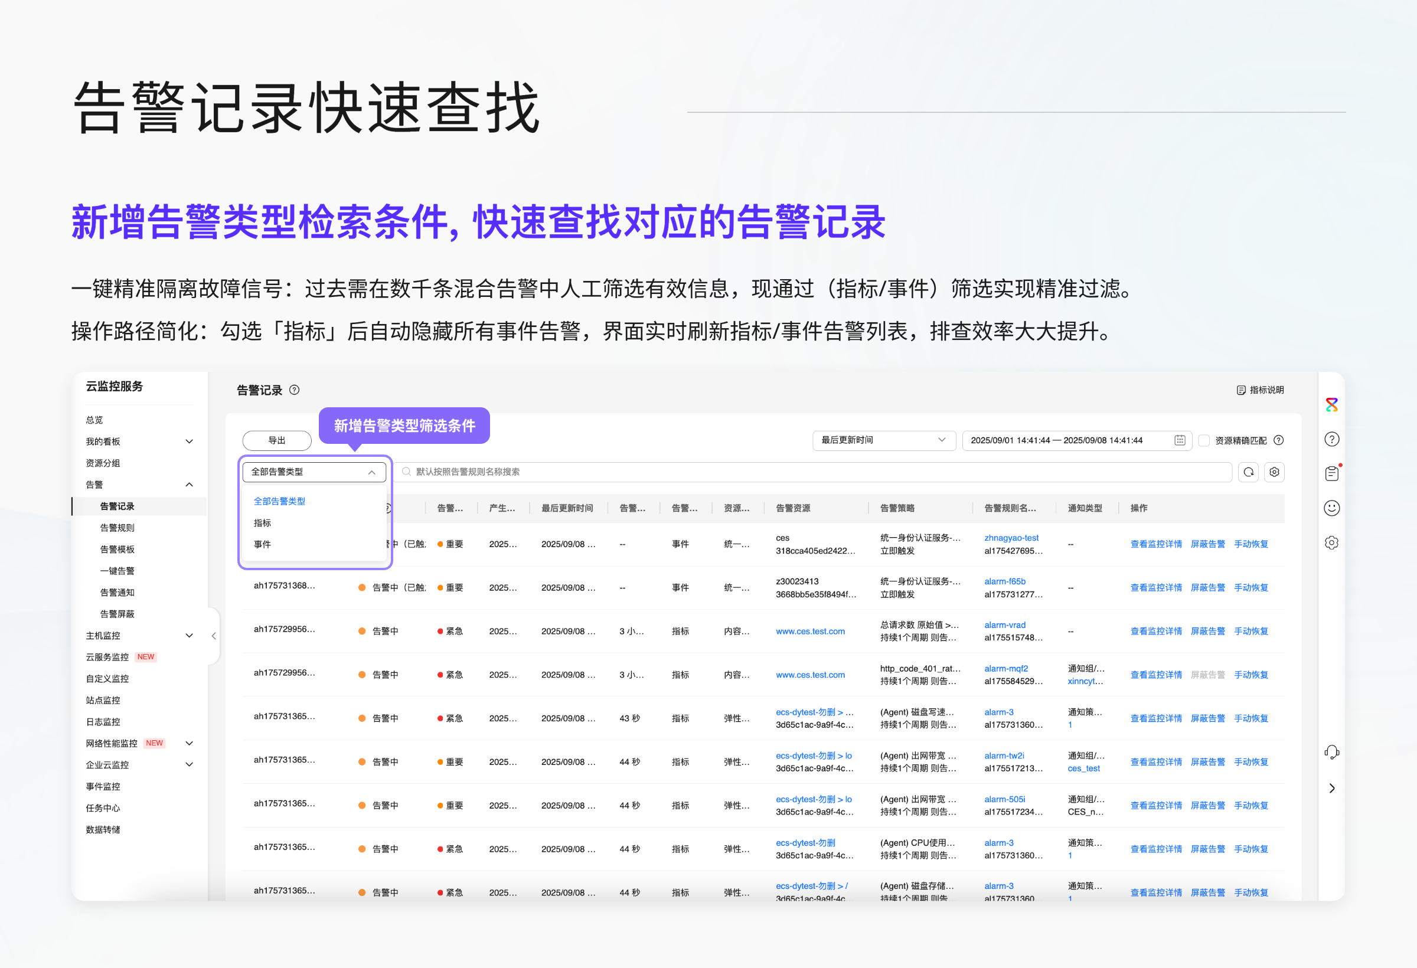
Task: Click the smiley feedback icon in right bar
Action: (x=1331, y=508)
